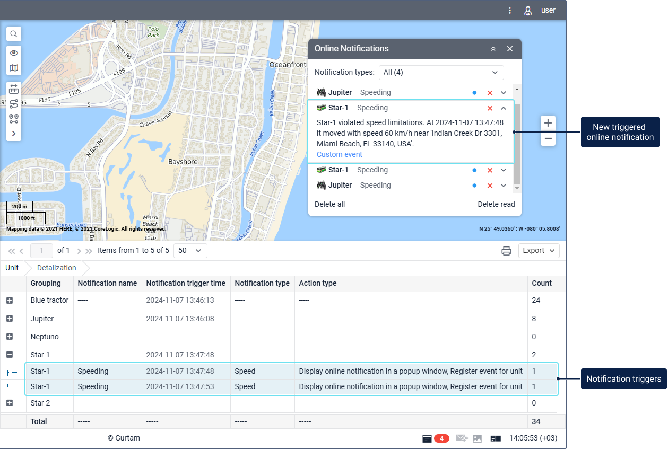Click the map search magnifier icon
668x449 pixels.
[14, 34]
